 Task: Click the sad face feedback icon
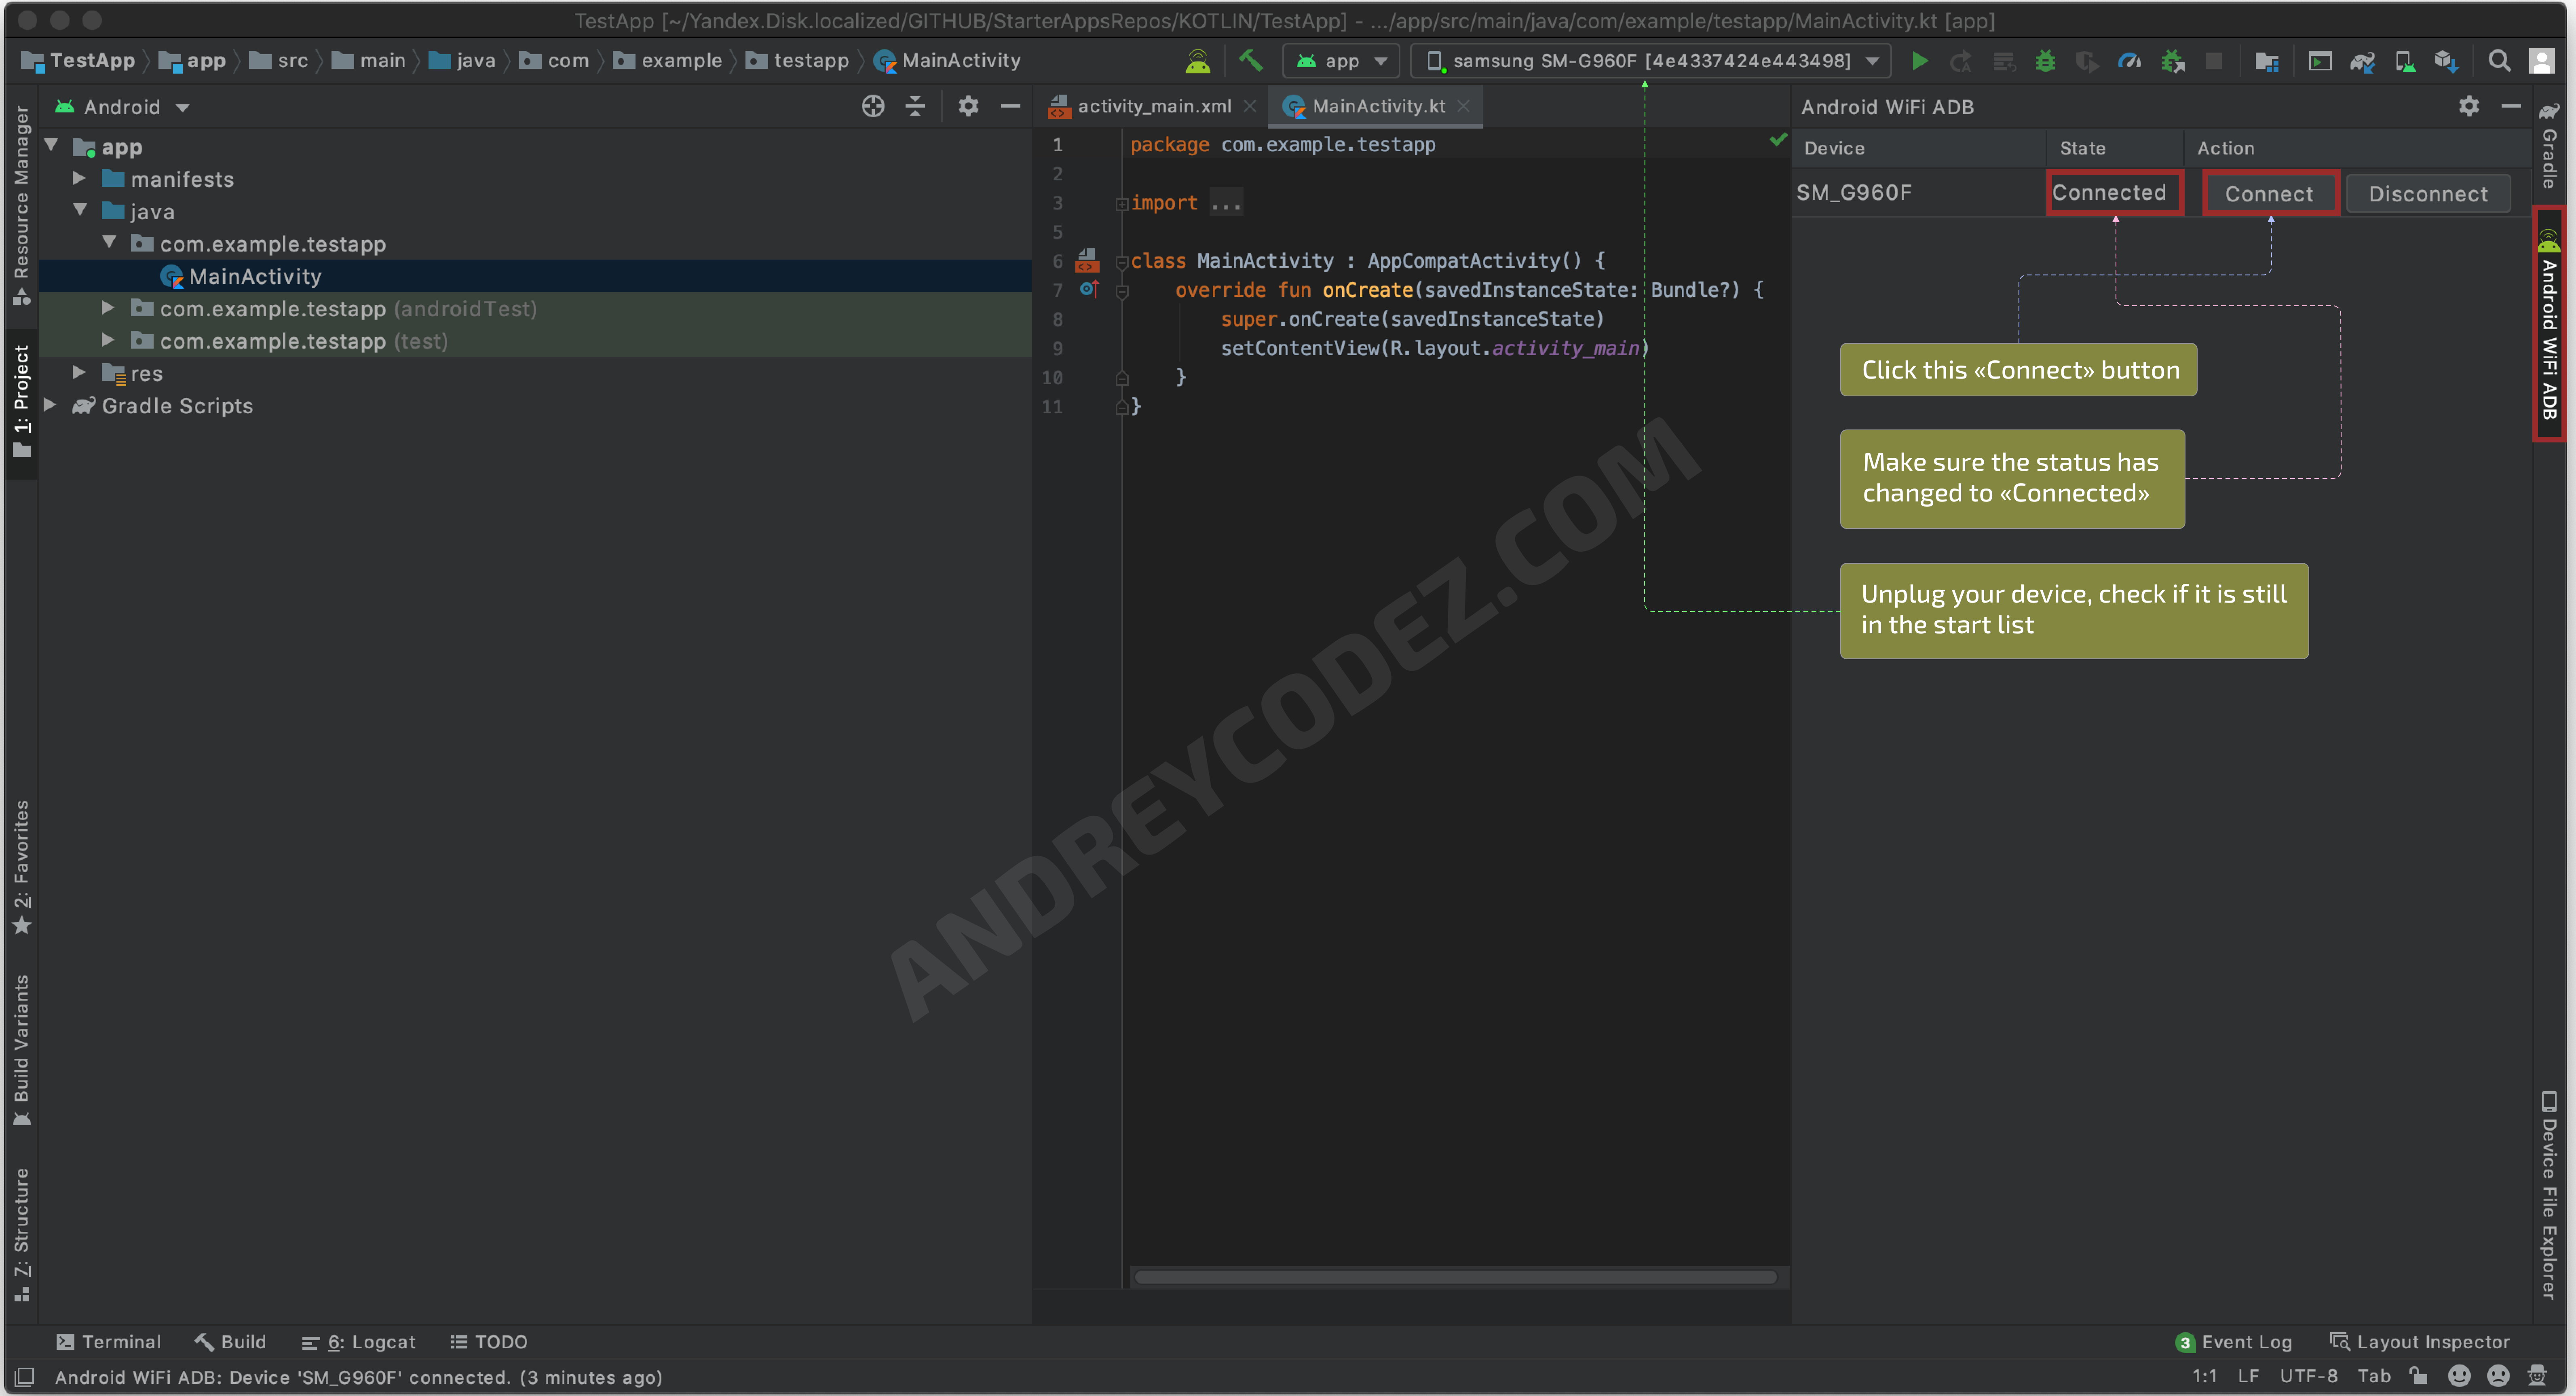(x=2498, y=1376)
